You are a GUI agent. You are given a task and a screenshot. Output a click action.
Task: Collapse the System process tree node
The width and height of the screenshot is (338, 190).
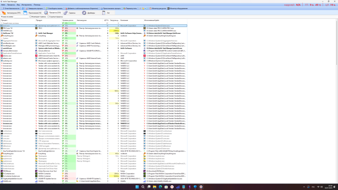(x=2, y=38)
